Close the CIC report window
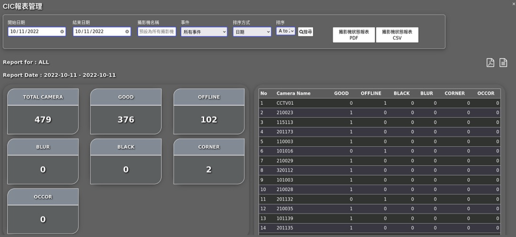 pyautogui.click(x=513, y=4)
